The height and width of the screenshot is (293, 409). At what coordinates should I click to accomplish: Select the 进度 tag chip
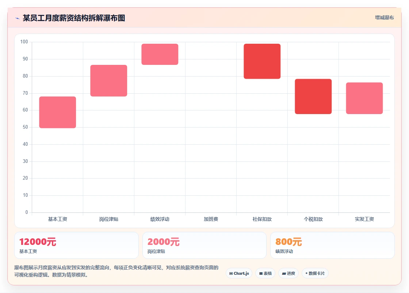click(288, 273)
